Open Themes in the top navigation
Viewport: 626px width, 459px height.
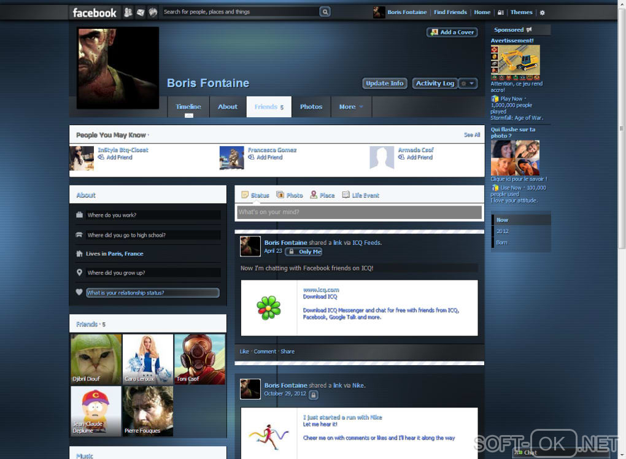coord(522,12)
